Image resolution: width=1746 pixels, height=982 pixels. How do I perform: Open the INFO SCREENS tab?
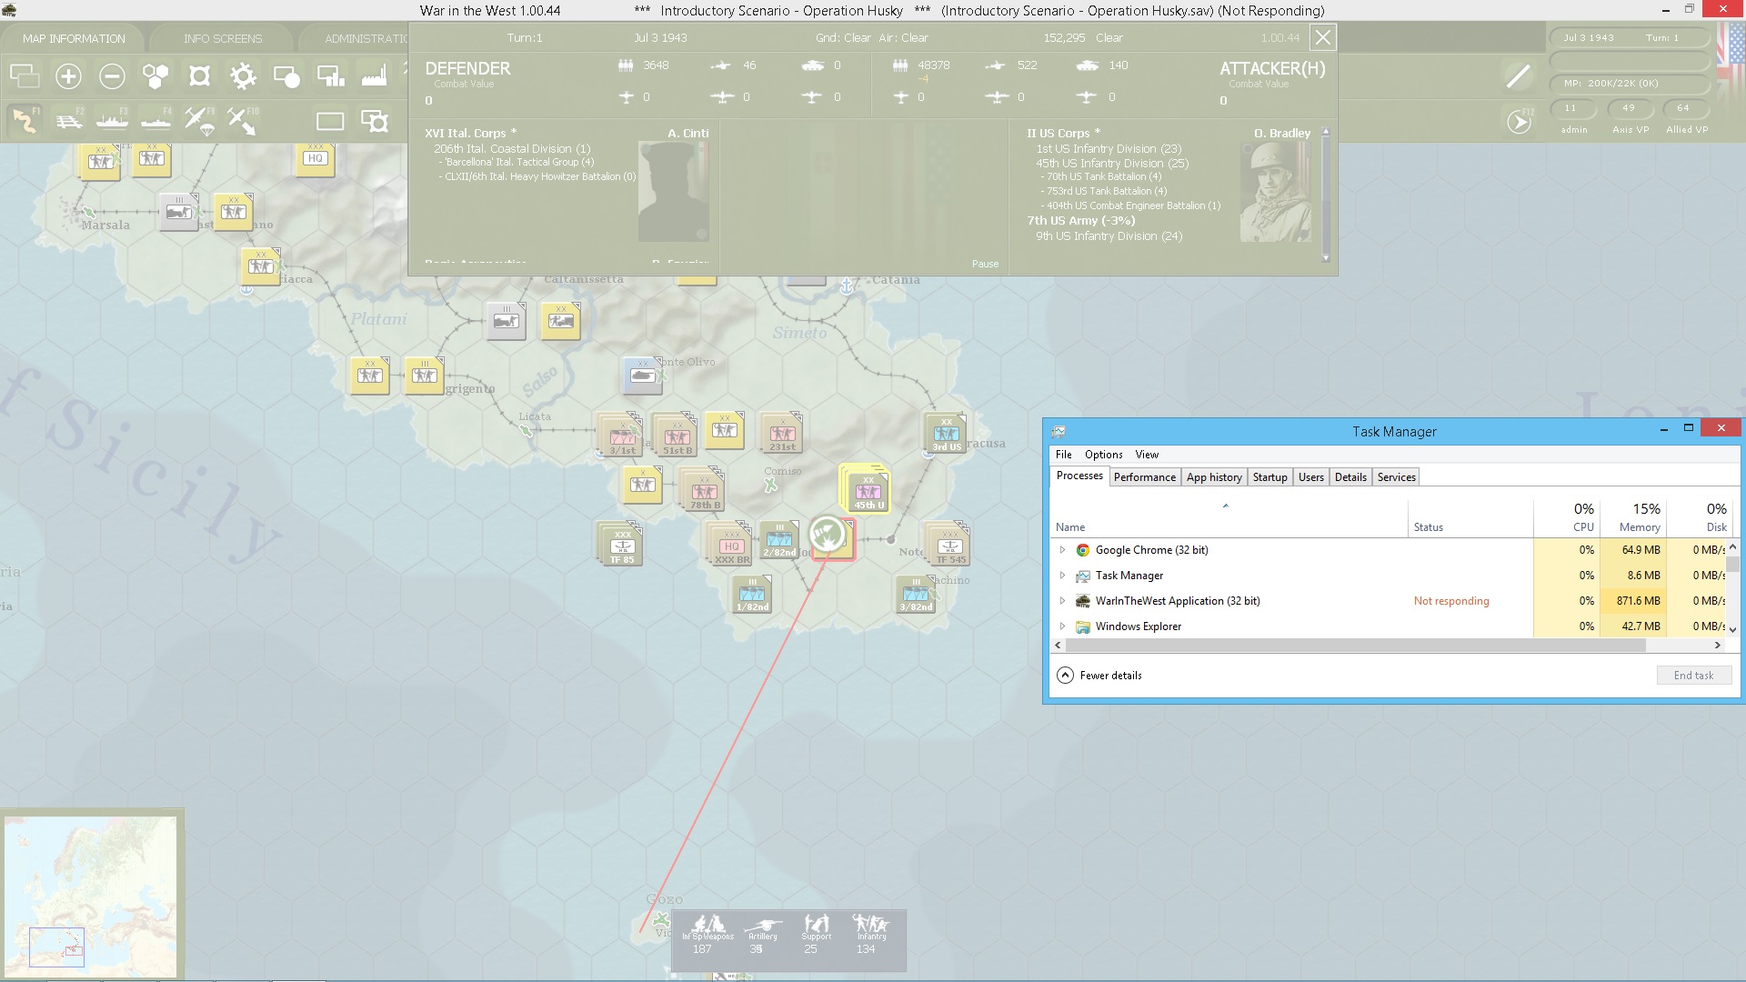click(x=222, y=38)
